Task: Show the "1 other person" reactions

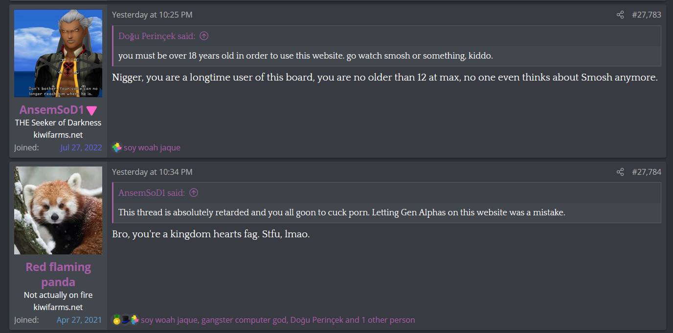Action: (388, 320)
